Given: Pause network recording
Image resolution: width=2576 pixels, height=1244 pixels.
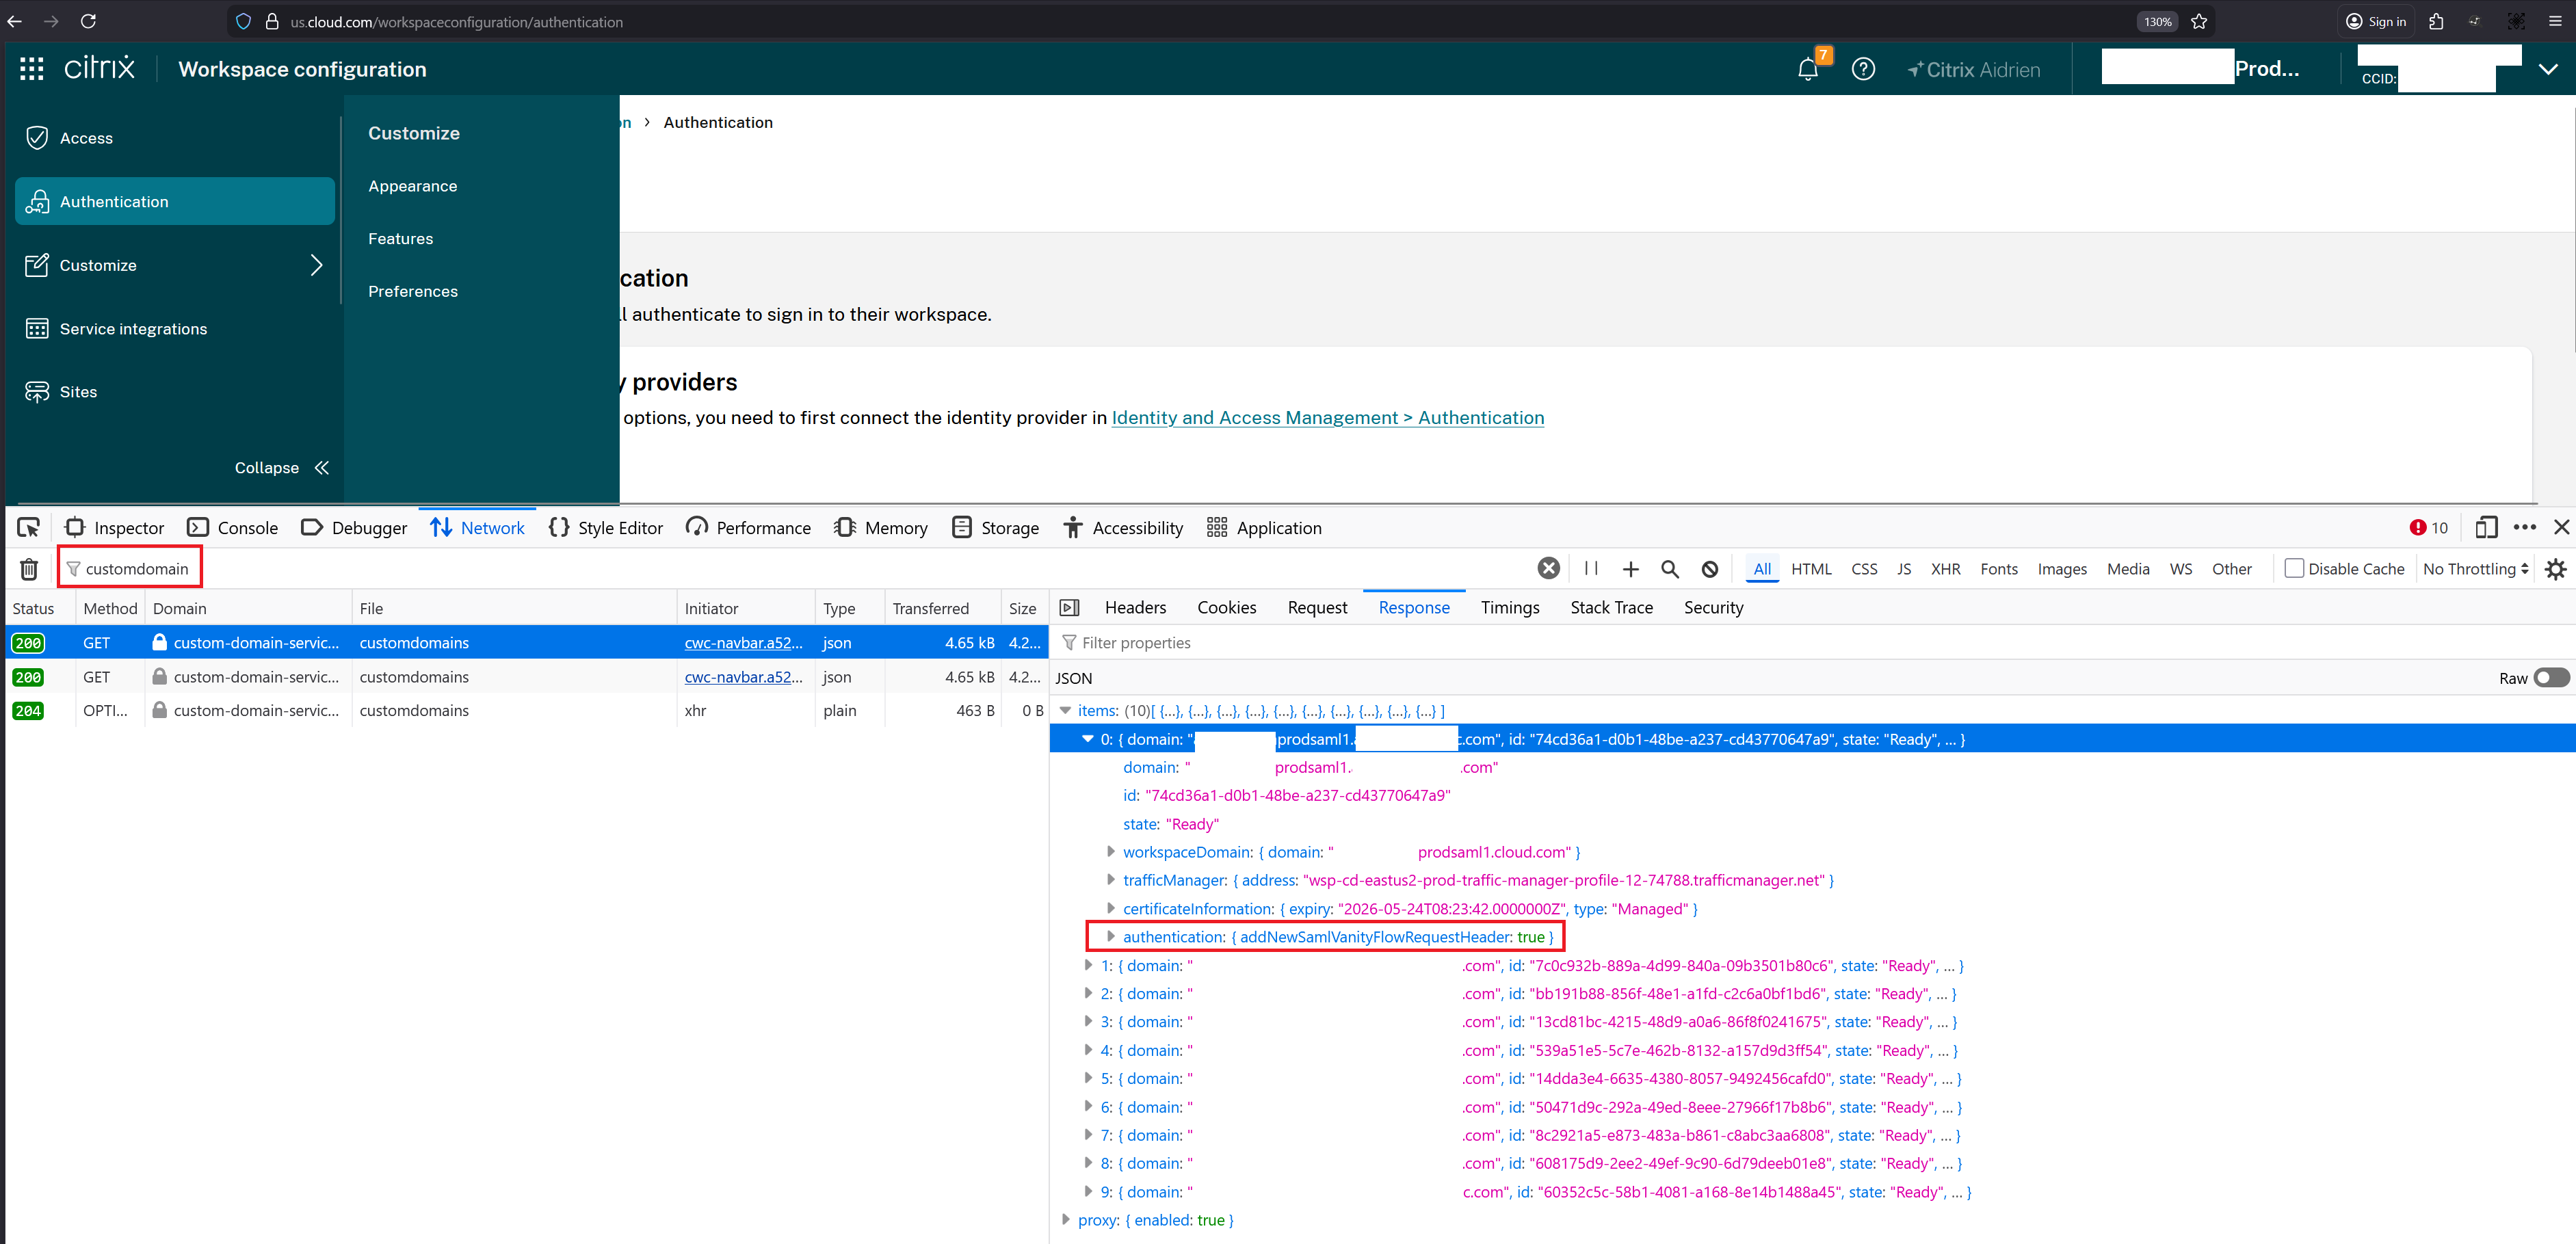Looking at the screenshot, I should pos(1591,569).
